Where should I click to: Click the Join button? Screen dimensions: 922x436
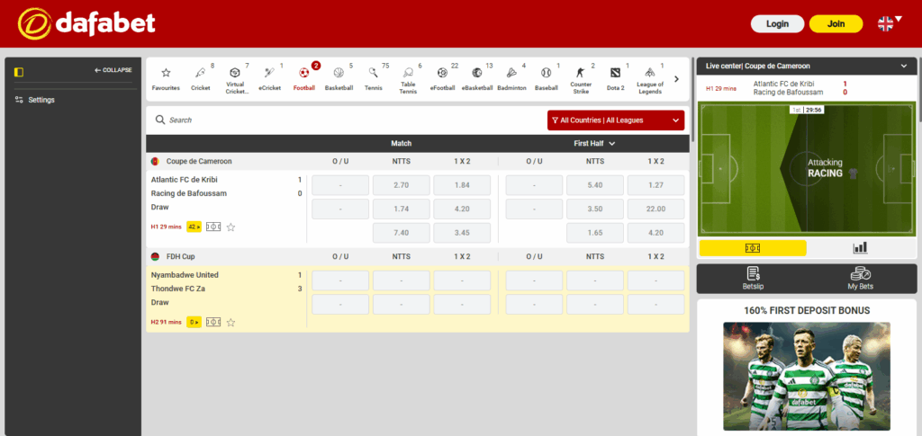tap(836, 23)
